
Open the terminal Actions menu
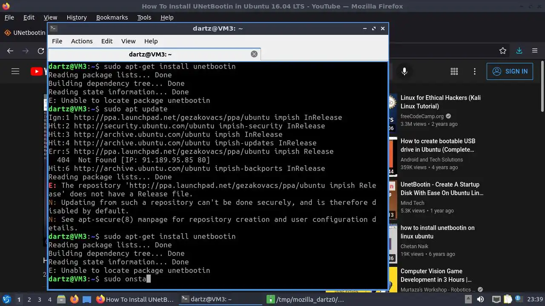pyautogui.click(x=82, y=41)
